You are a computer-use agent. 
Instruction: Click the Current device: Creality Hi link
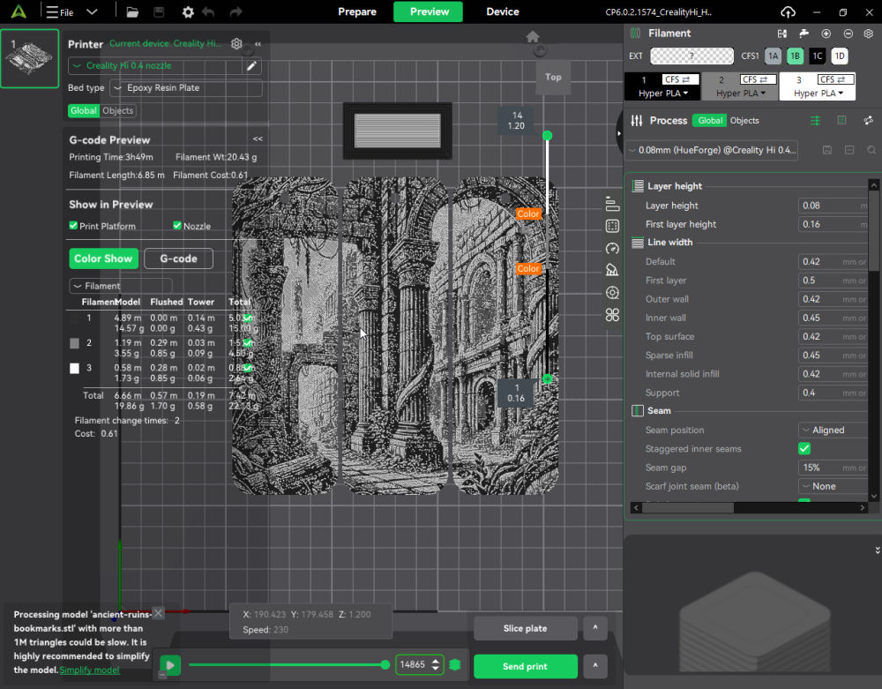coord(166,43)
